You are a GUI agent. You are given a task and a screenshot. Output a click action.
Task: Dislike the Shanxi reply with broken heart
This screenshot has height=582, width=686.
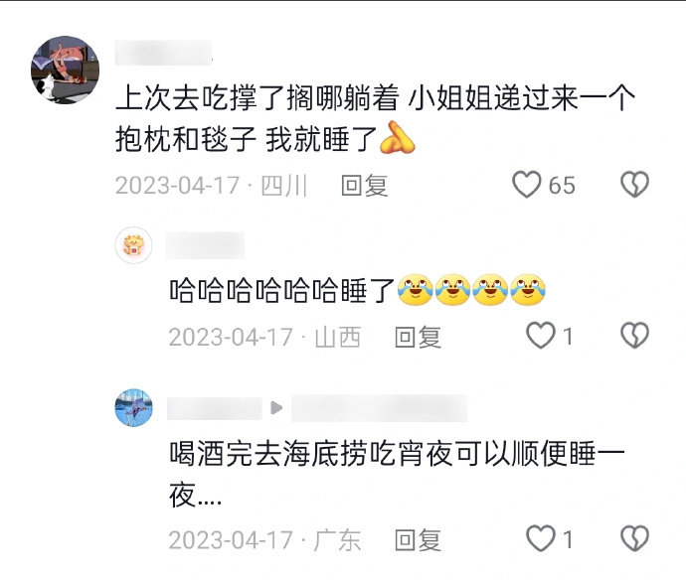[634, 335]
